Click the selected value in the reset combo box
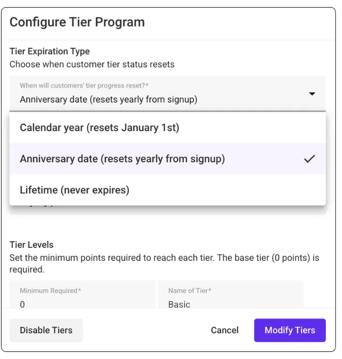The height and width of the screenshot is (359, 342). tap(108, 100)
